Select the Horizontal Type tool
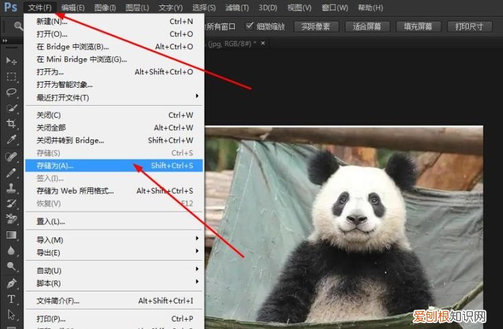The image size is (503, 329). click(x=11, y=299)
